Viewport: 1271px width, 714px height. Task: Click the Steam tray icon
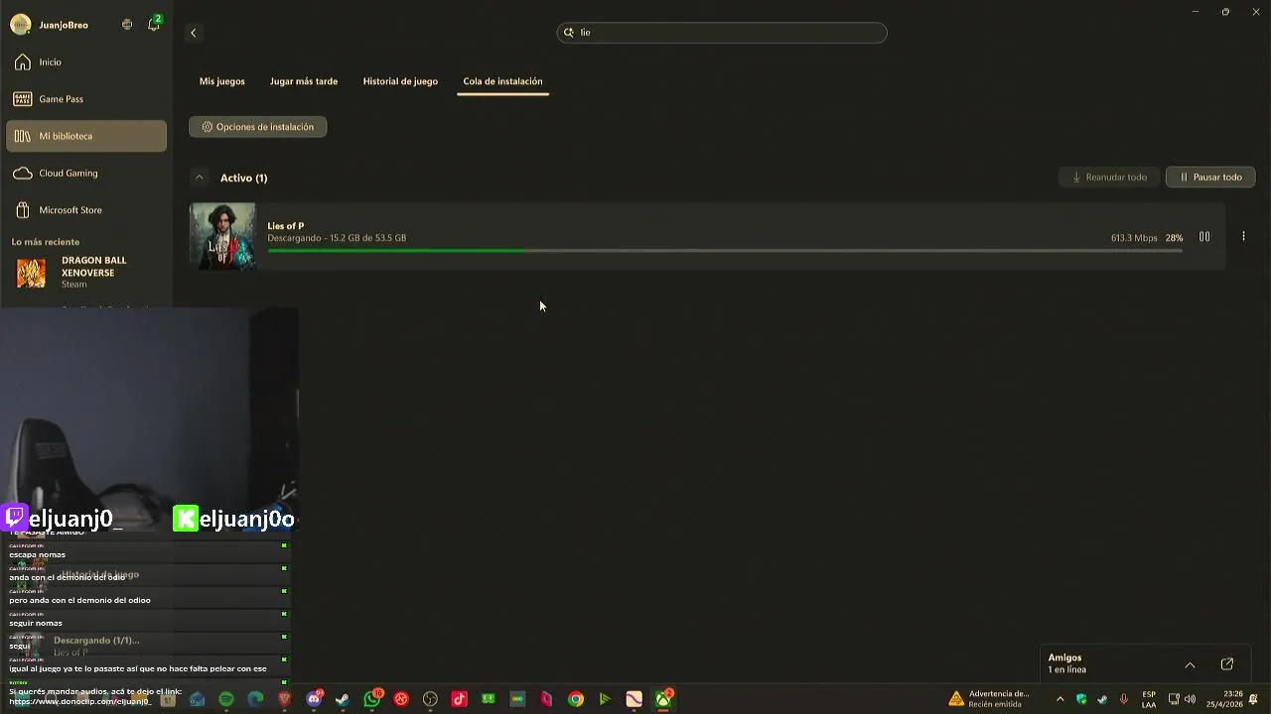(x=1102, y=699)
